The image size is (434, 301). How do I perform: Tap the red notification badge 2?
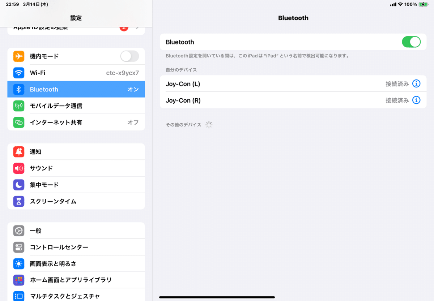pos(124,28)
